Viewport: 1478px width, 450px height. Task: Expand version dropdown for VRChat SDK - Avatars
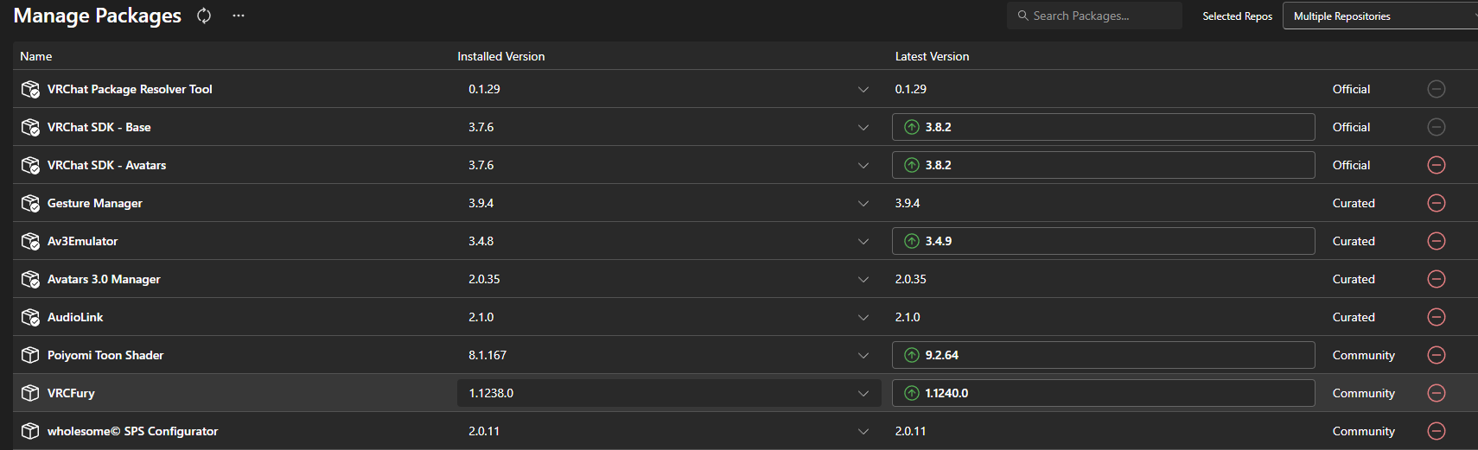863,165
